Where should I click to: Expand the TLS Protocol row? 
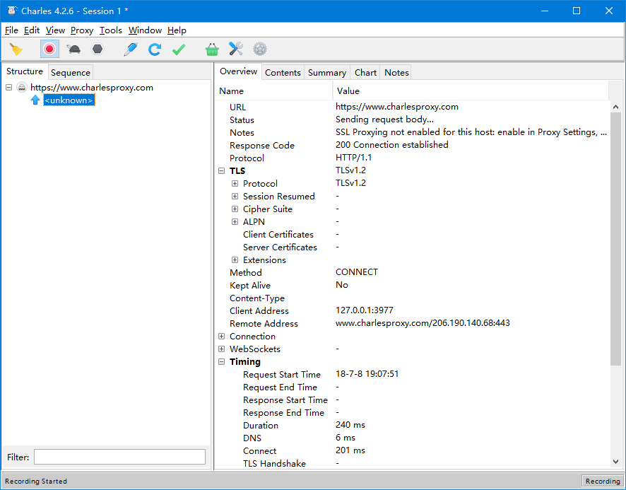235,183
